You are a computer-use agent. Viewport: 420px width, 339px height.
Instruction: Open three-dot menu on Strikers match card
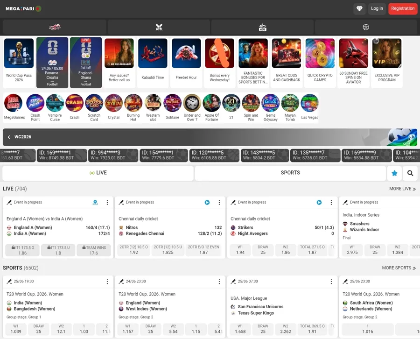point(331,202)
